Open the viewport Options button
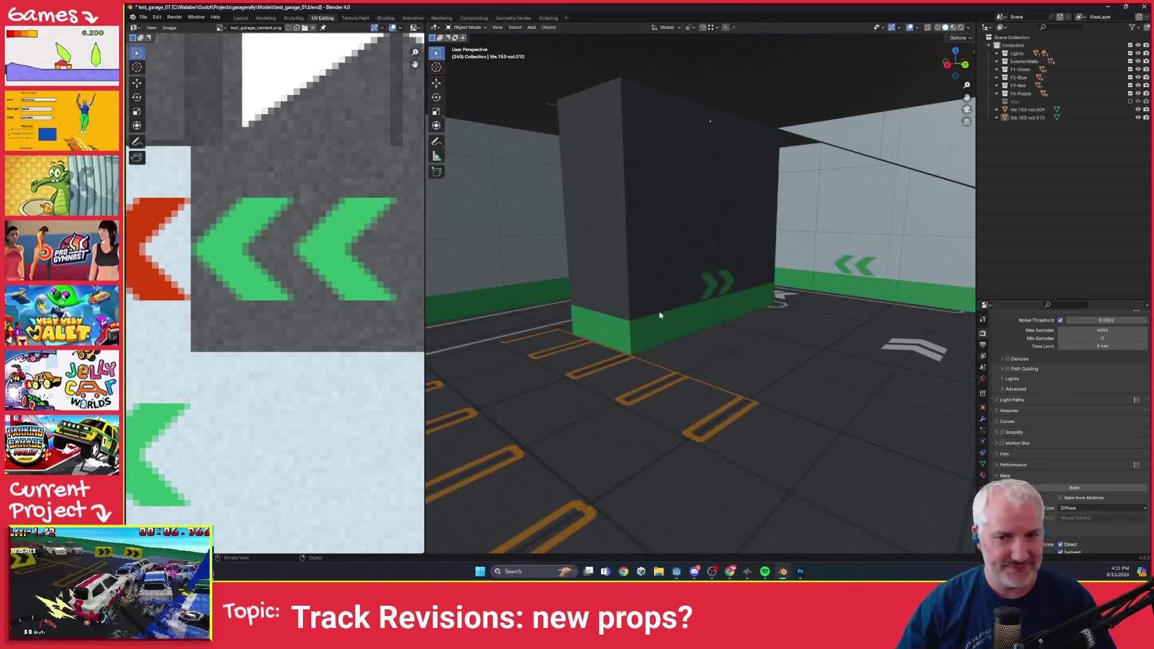 960,38
